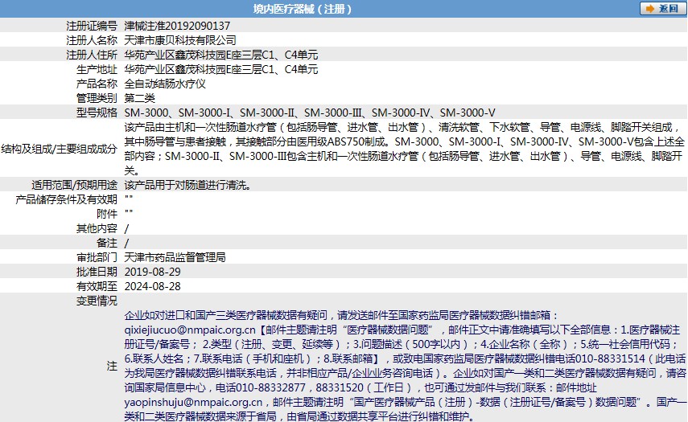Image resolution: width=688 pixels, height=422 pixels.
Task: Click the 生产地址 address value
Action: coord(221,69)
